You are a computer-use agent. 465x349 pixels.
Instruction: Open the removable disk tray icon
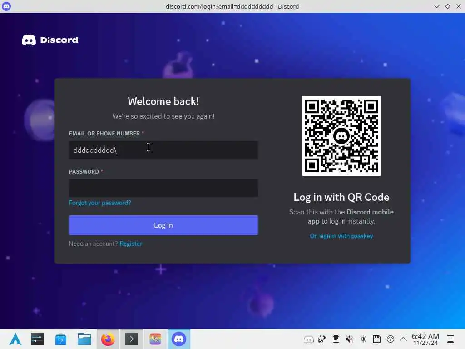pos(377,339)
